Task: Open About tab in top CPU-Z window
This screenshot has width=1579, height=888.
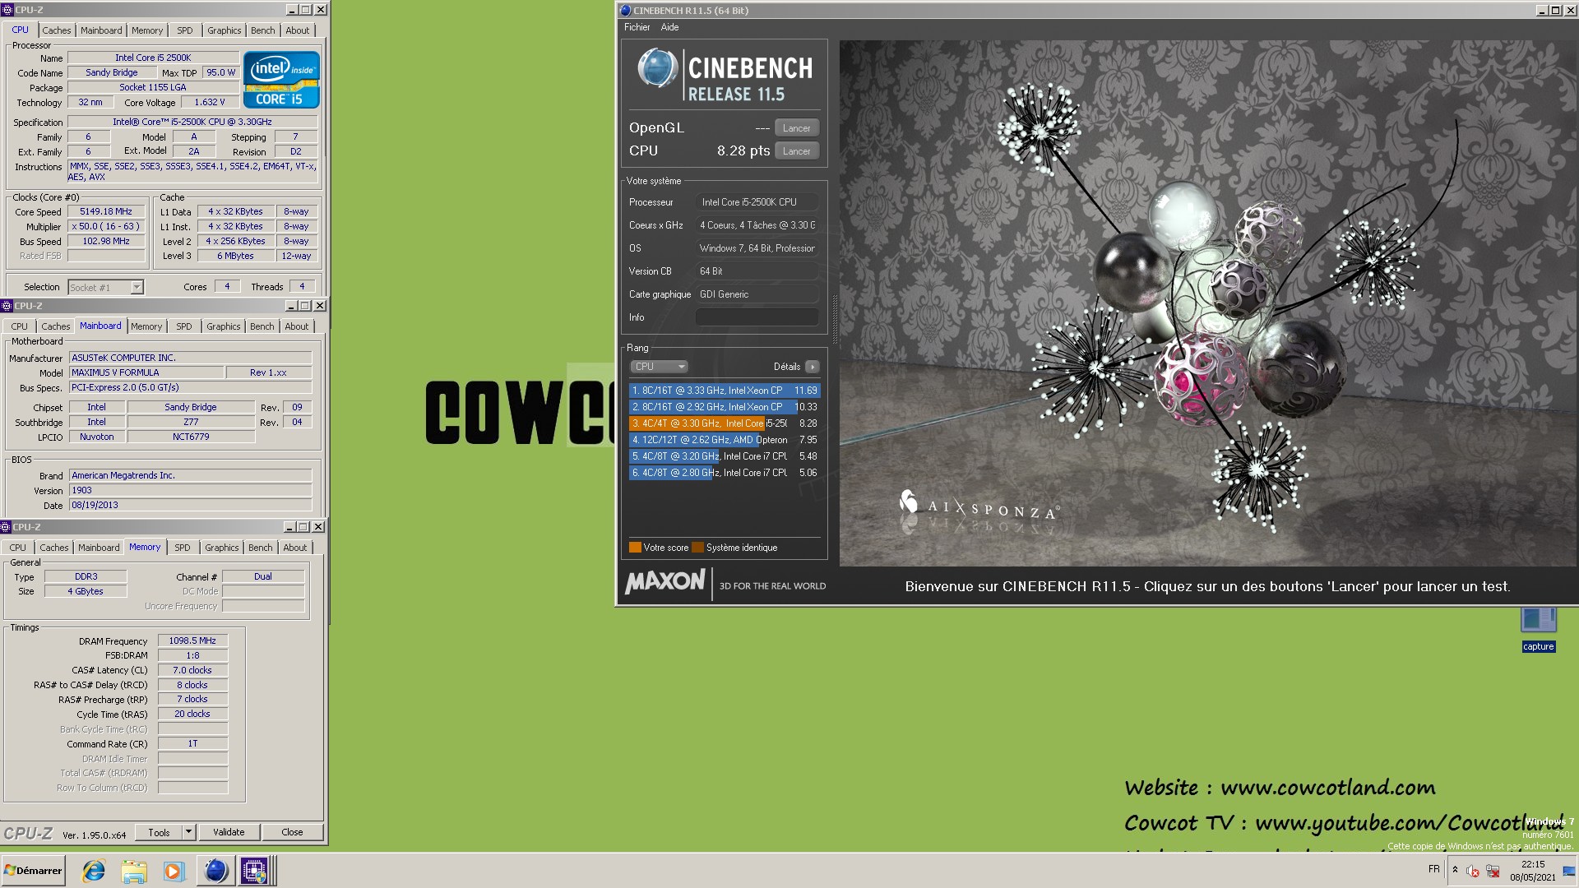Action: (x=298, y=30)
